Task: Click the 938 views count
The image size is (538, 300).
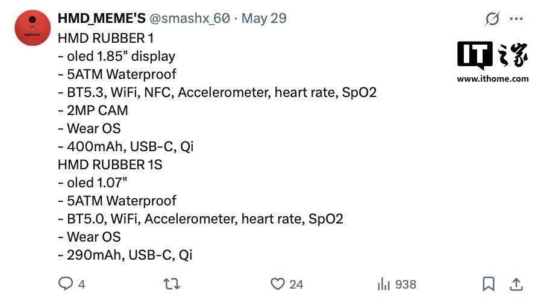Action: coord(405,284)
